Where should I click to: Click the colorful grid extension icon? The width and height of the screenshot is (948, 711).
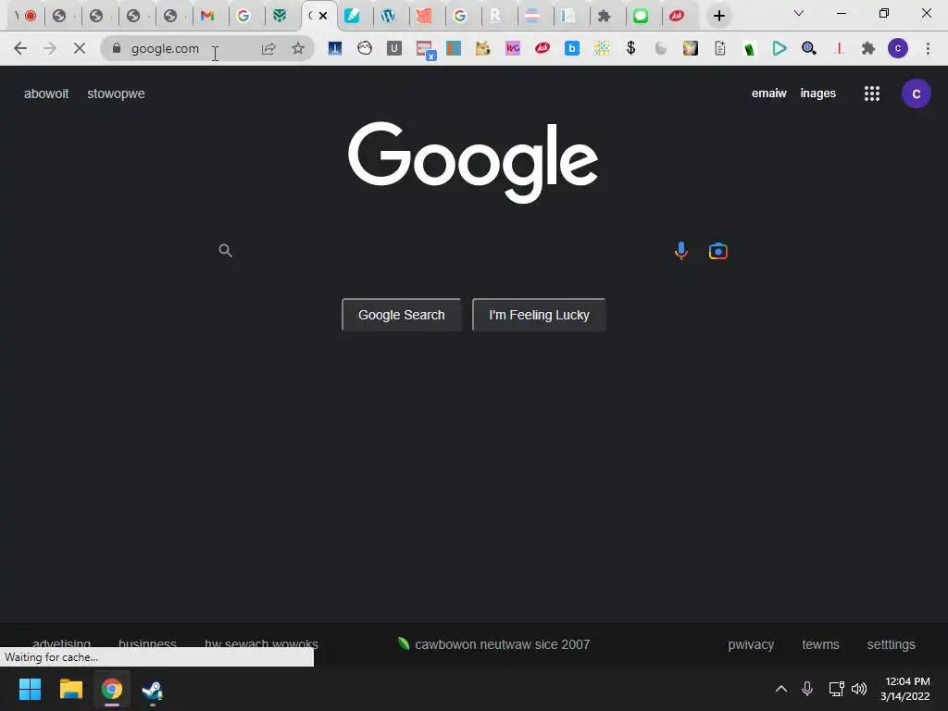[602, 48]
